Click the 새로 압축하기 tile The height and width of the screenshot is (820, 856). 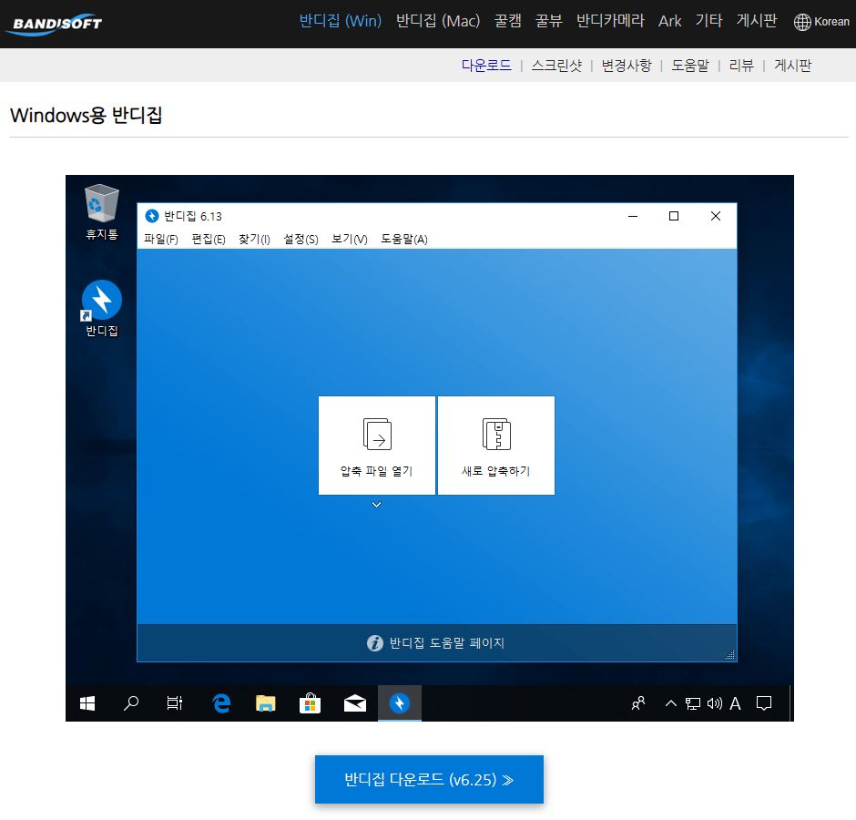(x=496, y=446)
